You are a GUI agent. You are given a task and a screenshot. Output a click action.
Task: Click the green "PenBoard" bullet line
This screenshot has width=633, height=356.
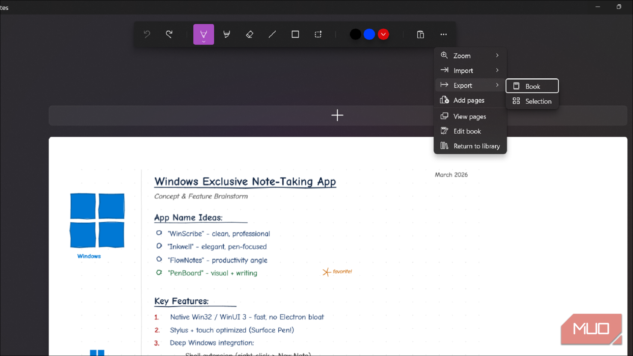[206, 273]
